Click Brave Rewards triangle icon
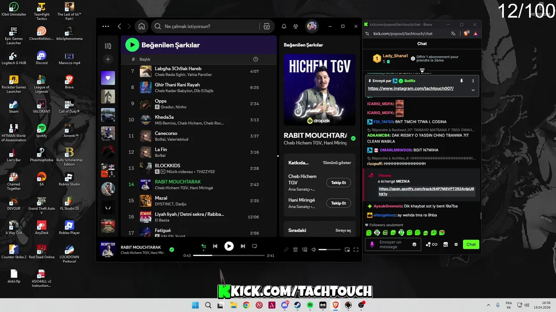 pos(475,33)
